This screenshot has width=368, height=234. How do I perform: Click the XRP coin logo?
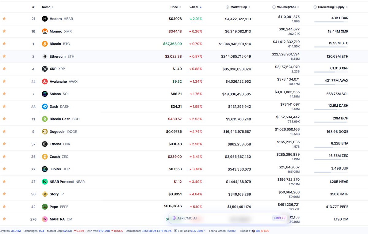(45, 69)
